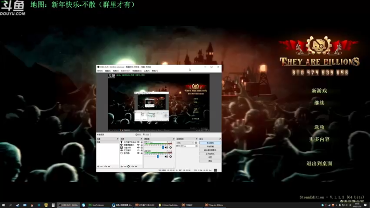Click the 开始录制 Start Recording button
The image size is (370, 208).
pyautogui.click(x=210, y=147)
